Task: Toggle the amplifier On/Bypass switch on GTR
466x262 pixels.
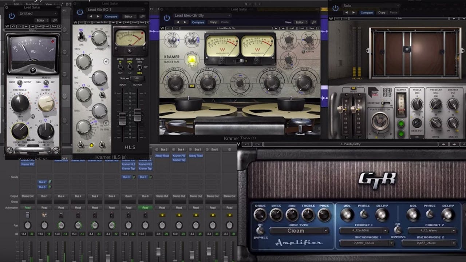Action: coord(260,231)
